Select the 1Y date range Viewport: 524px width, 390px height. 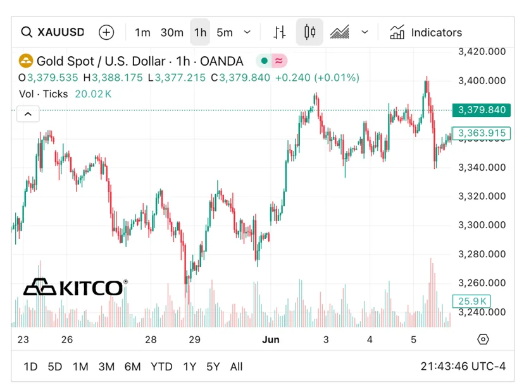[189, 367]
